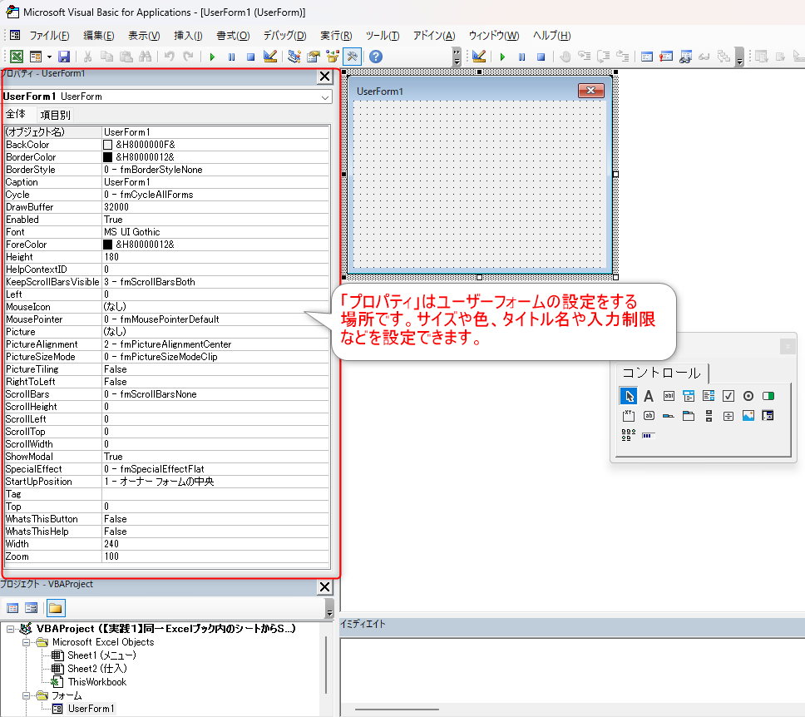
Task: Select the MultiPage tool in the toolbox
Action: (689, 416)
